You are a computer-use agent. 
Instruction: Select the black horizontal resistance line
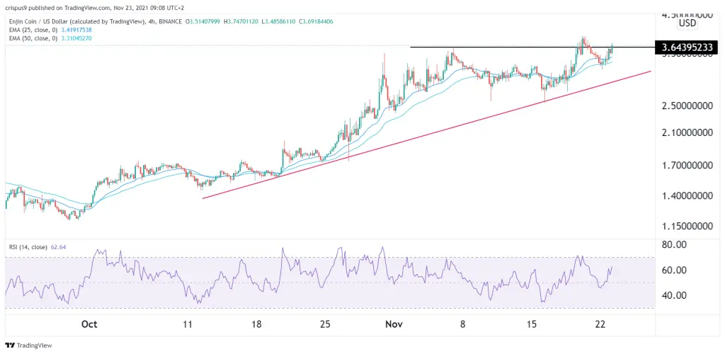[532, 47]
